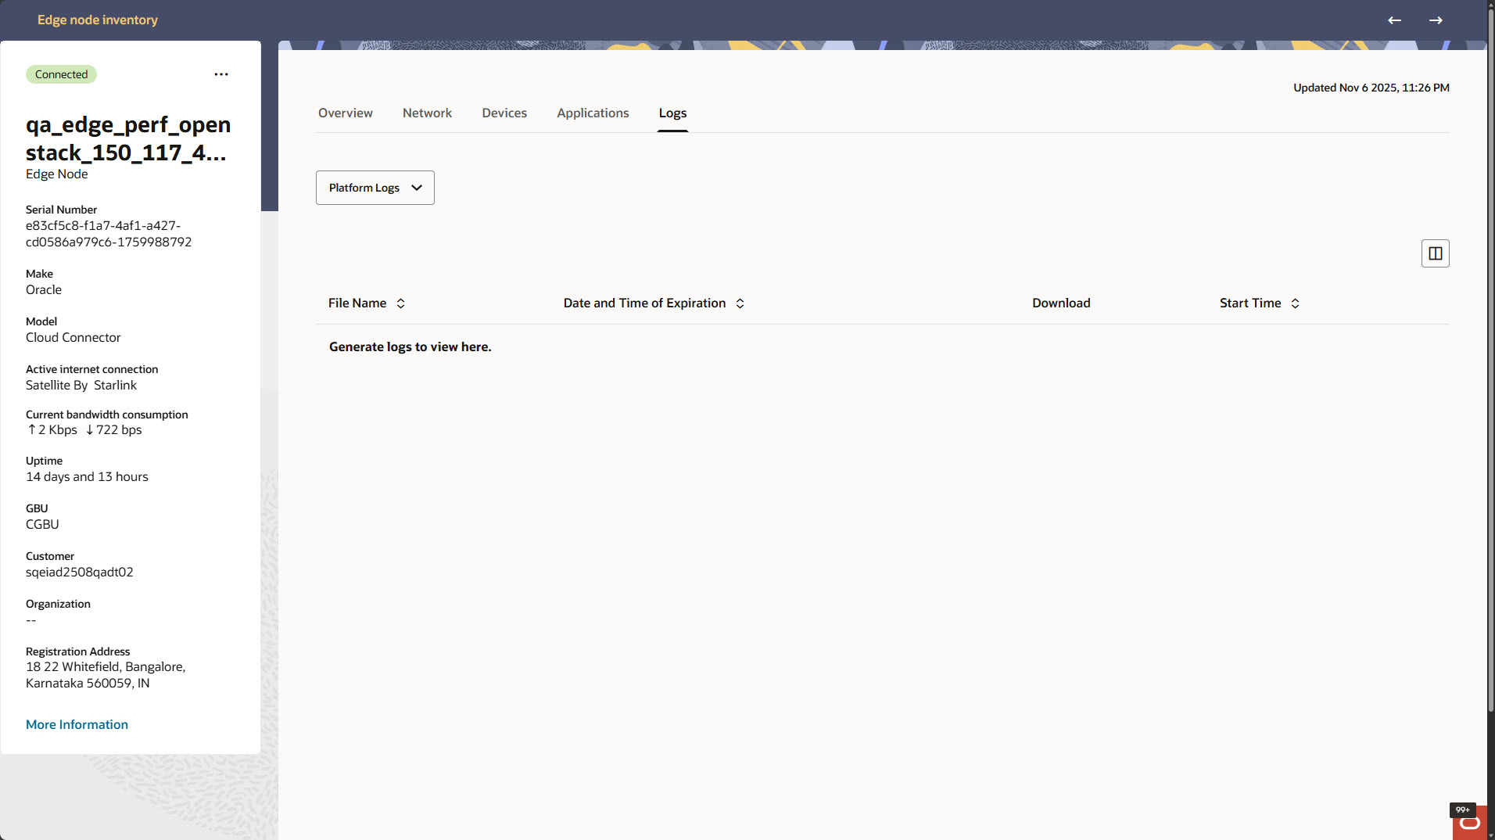1495x840 pixels.
Task: Select the Logs tab
Action: (x=672, y=113)
